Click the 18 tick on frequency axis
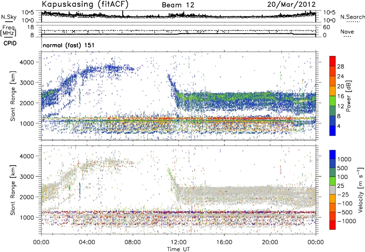The image size is (365, 252). click(x=31, y=27)
